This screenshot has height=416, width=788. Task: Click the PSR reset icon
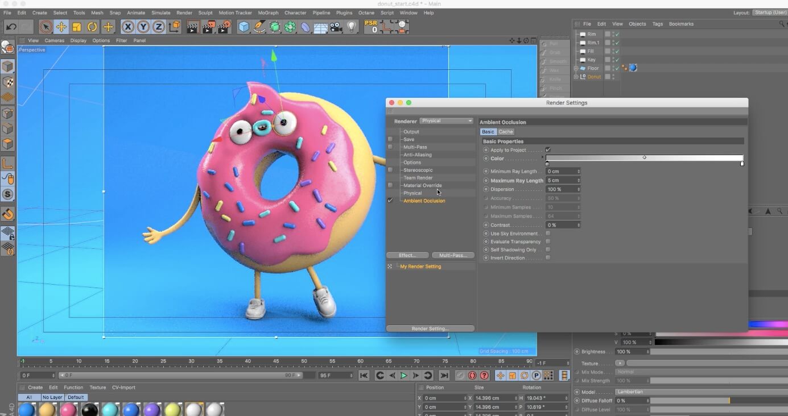point(371,27)
